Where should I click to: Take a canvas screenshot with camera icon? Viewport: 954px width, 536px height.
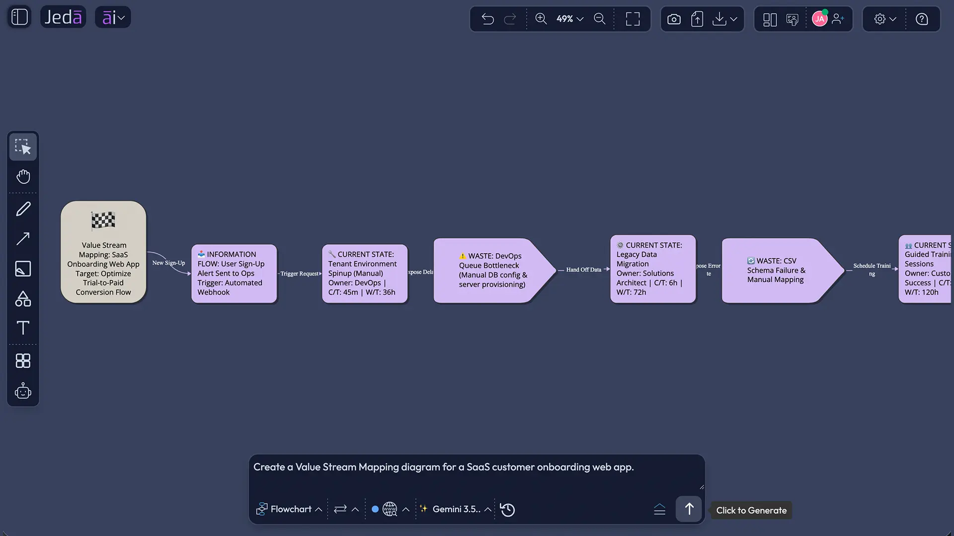674,19
